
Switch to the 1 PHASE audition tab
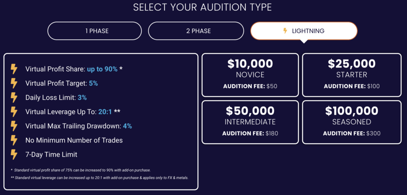[x=95, y=31]
